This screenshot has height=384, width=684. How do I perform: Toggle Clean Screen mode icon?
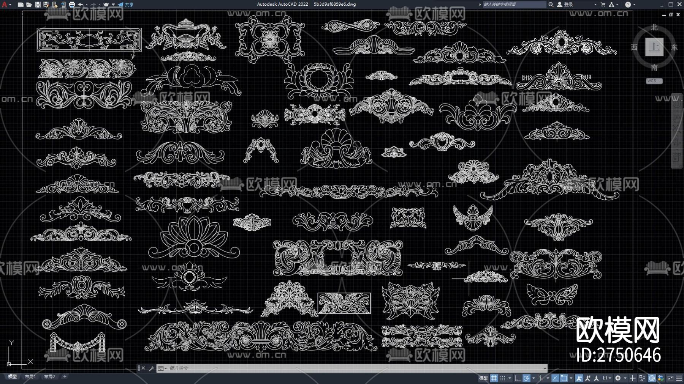(670, 378)
